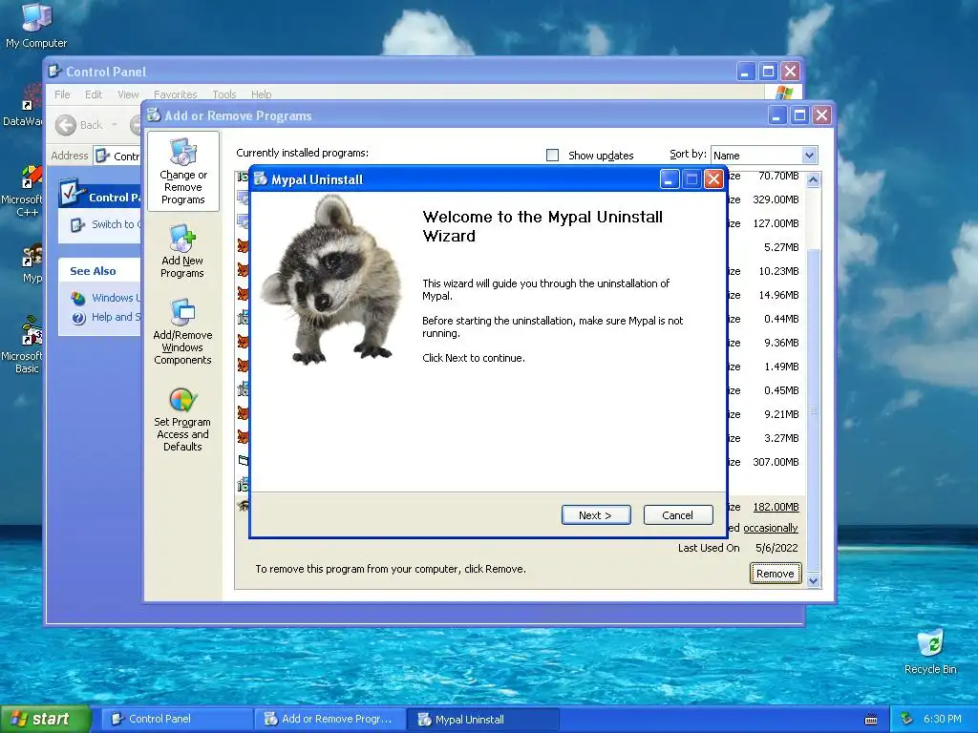The image size is (978, 733).
Task: Open Set Program Access and Defaults
Action: [182, 419]
